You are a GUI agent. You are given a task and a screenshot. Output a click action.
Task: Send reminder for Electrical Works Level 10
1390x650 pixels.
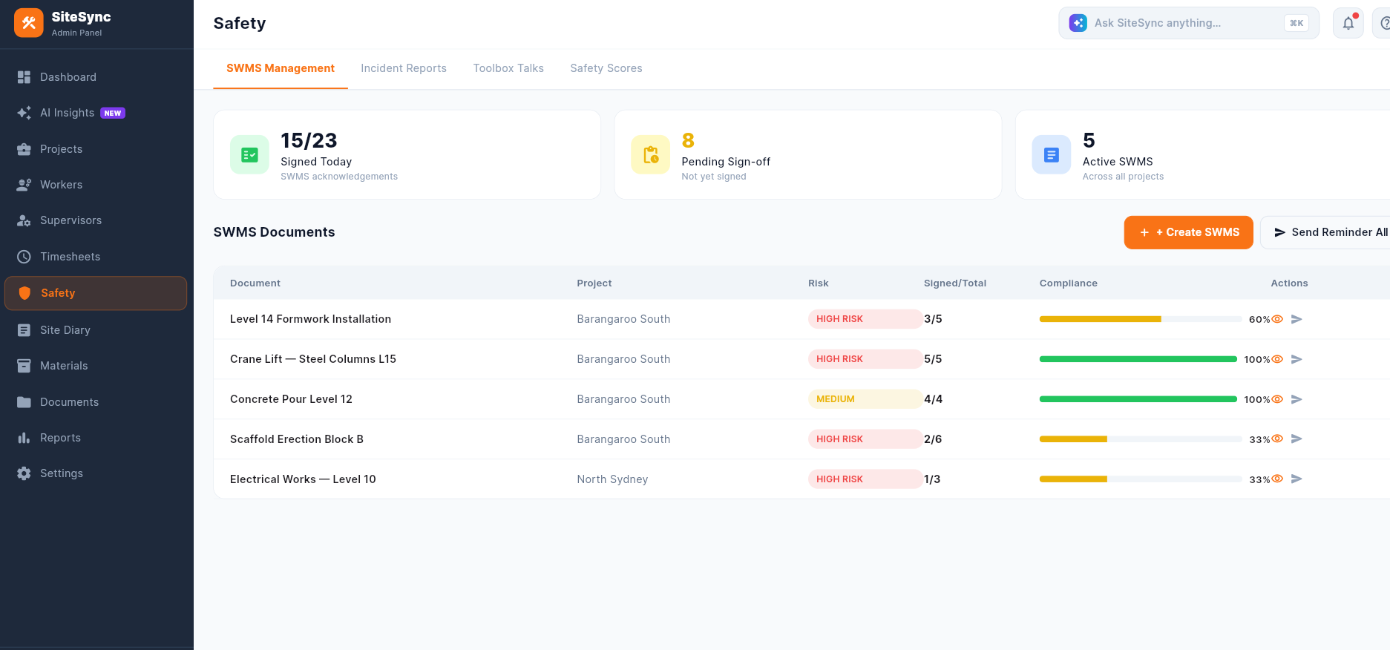(1296, 479)
